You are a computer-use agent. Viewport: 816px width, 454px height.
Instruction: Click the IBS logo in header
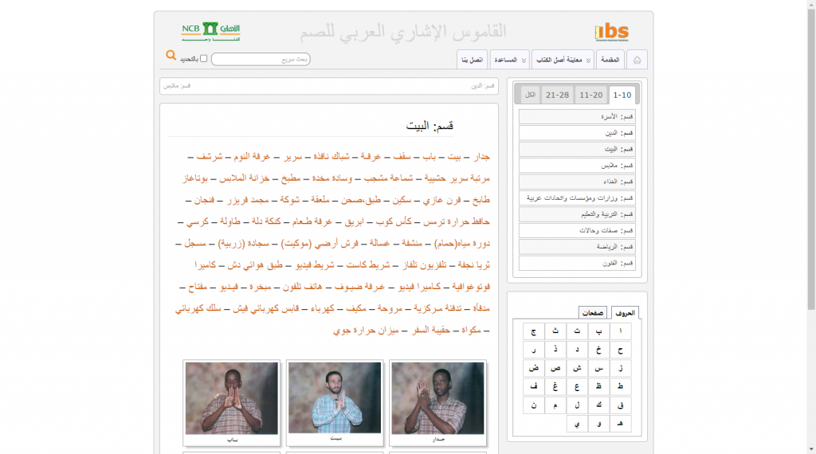611,32
